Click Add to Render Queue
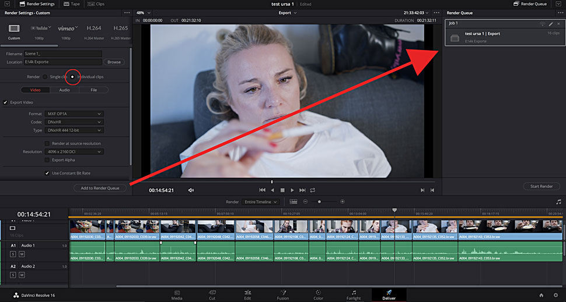 [x=100, y=188]
